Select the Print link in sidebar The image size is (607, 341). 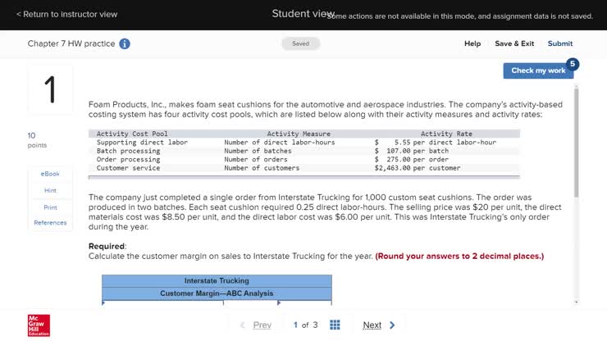click(50, 207)
